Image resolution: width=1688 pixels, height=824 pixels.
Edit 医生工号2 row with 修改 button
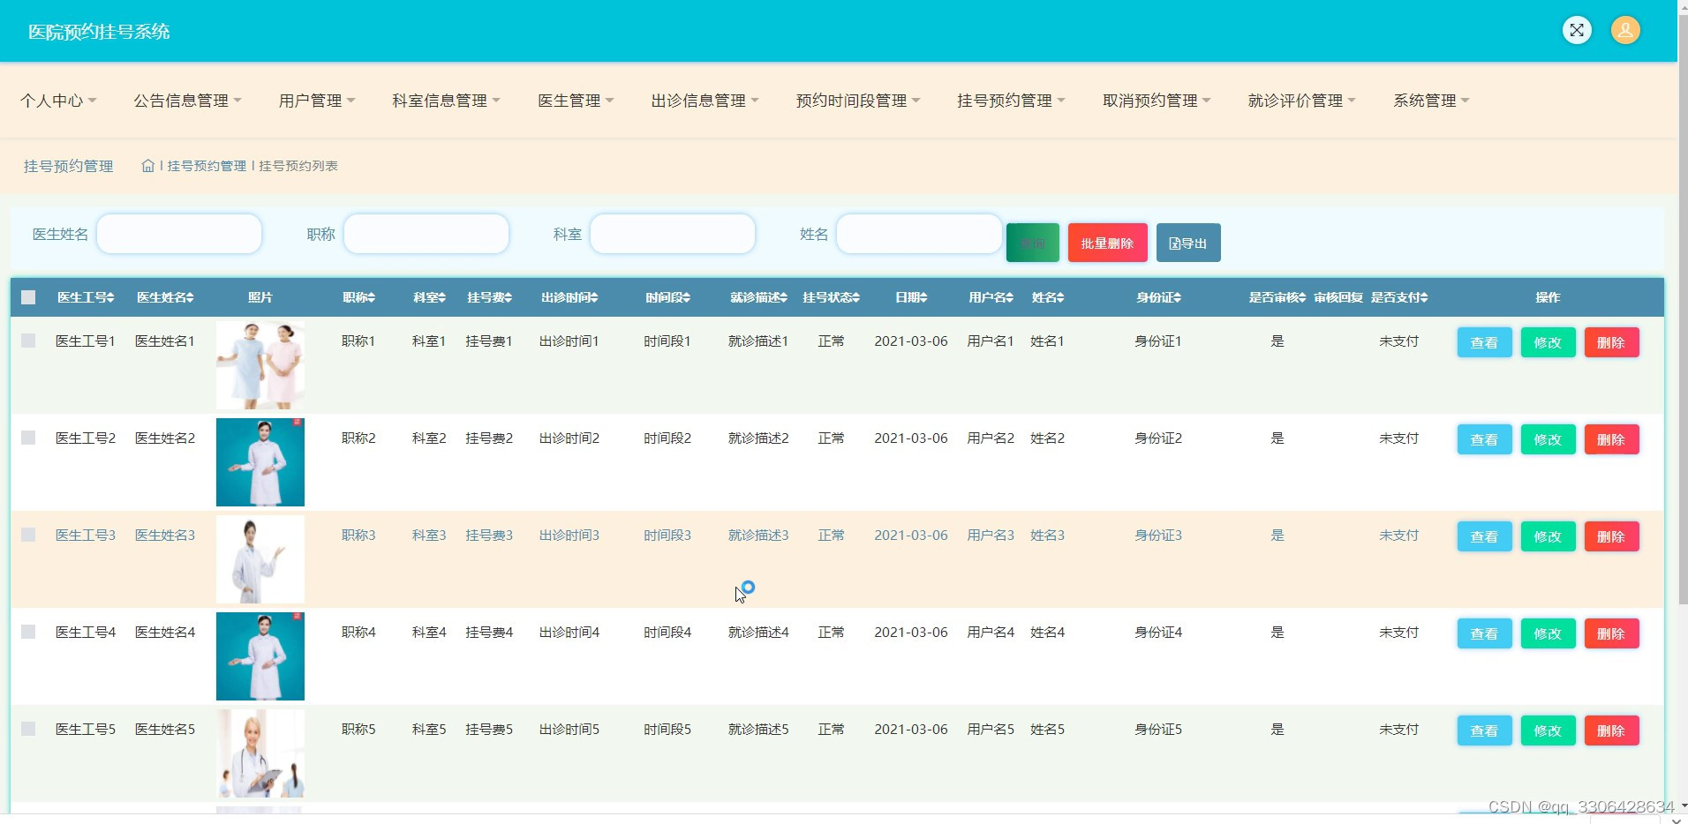pyautogui.click(x=1548, y=439)
